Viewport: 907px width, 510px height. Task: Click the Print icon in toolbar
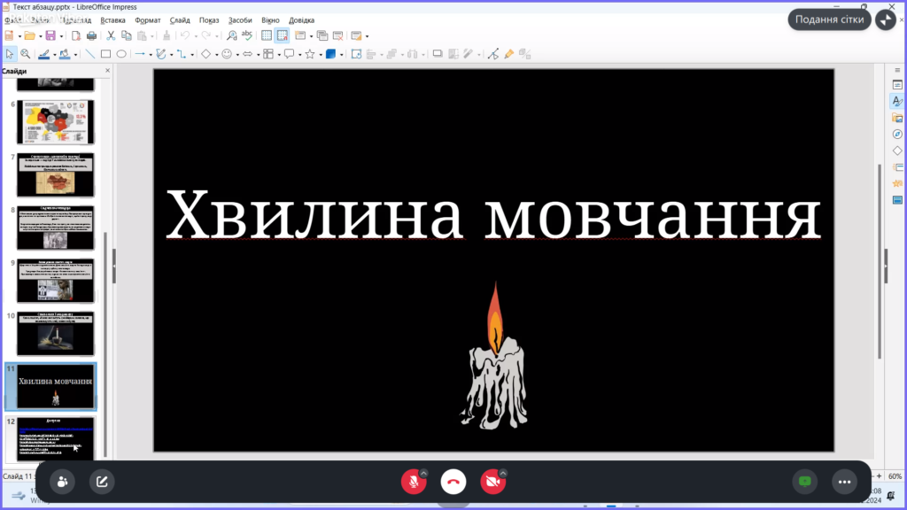point(91,35)
